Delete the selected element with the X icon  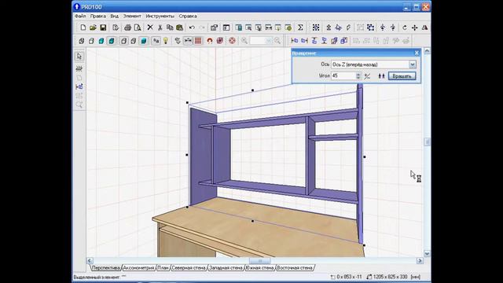[x=150, y=28]
